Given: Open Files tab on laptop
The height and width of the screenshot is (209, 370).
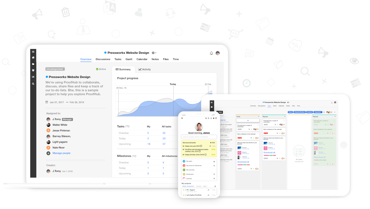Looking at the screenshot, I should point(166,59).
